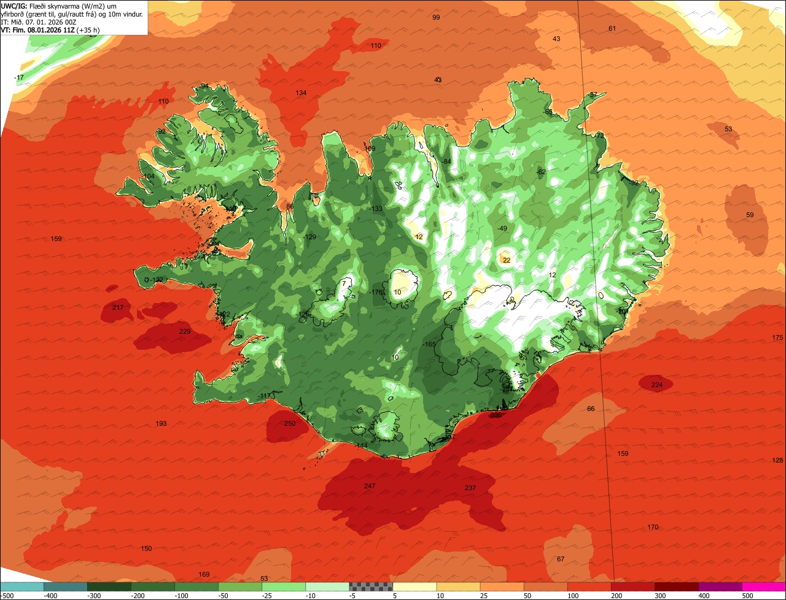Click the inland value -129
Viewport: 786px width, 600px height.
click(310, 237)
